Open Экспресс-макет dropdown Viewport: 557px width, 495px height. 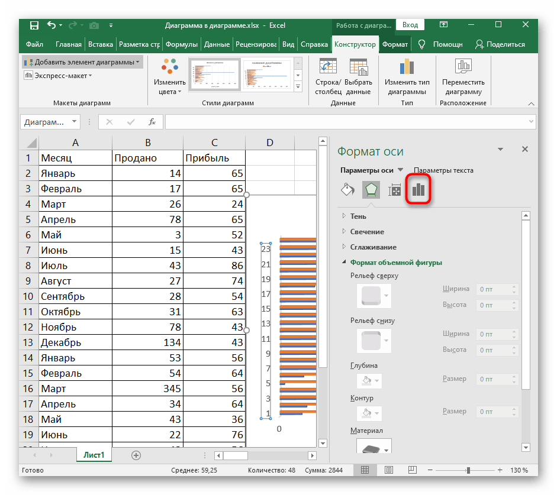[58, 76]
